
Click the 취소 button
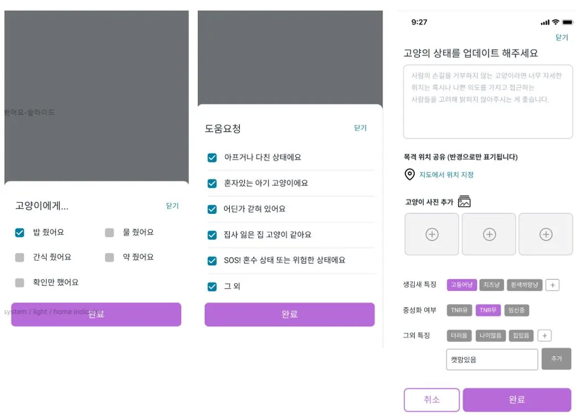(431, 399)
